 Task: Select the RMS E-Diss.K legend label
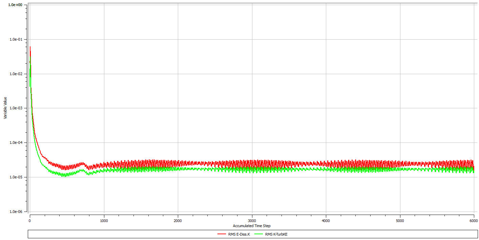(240, 234)
